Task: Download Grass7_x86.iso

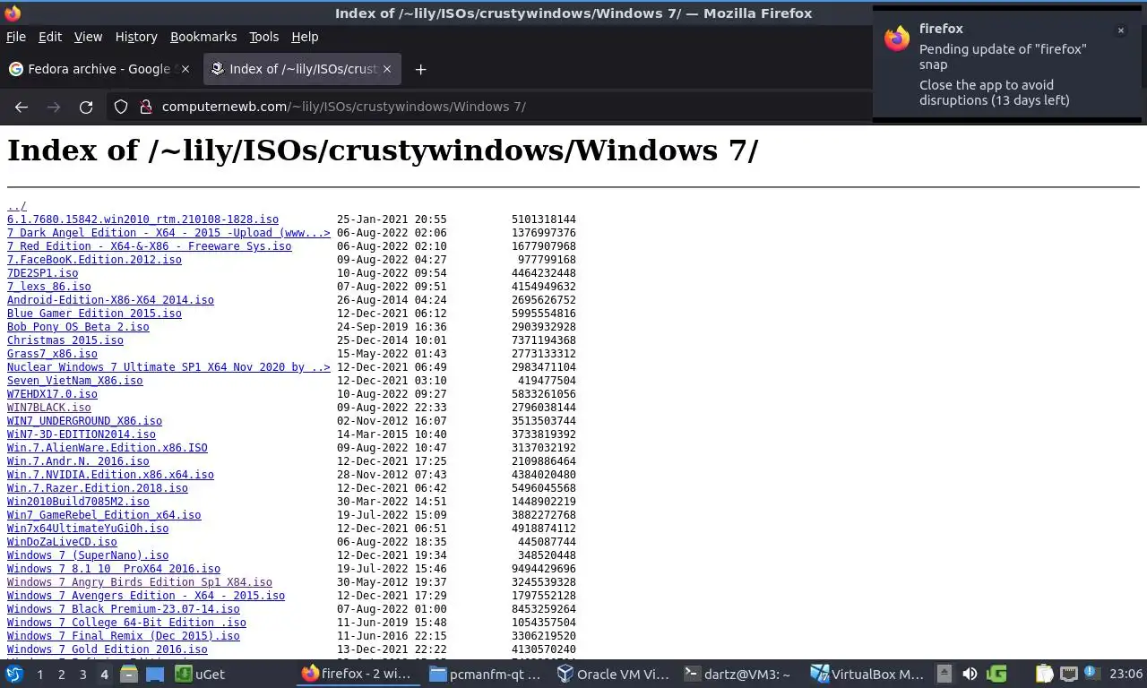Action: click(x=52, y=354)
